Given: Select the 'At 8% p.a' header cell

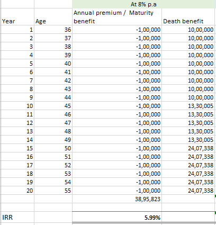Looking at the screenshot, I should click(x=143, y=4).
